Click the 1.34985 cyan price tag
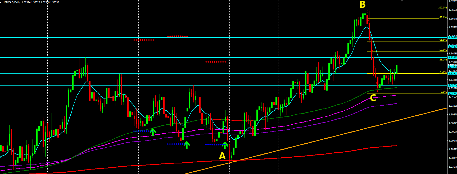The image size is (457, 174). point(452,37)
